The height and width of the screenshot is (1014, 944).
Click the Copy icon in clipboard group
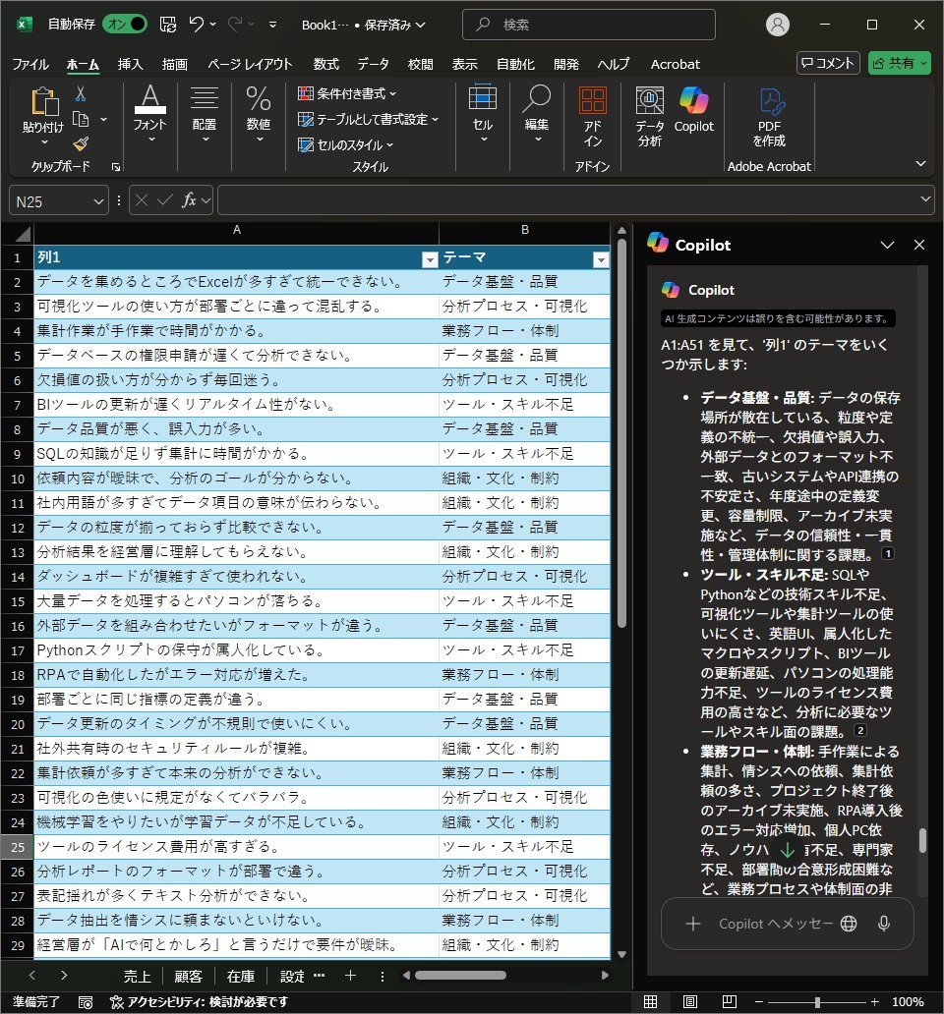click(x=81, y=119)
